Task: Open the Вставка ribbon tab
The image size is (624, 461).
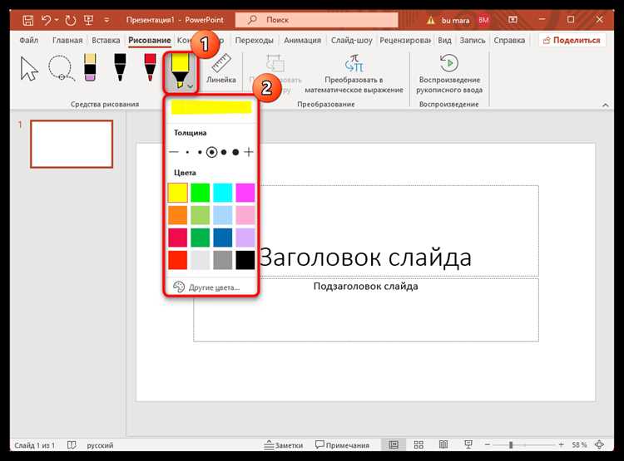Action: [106, 40]
